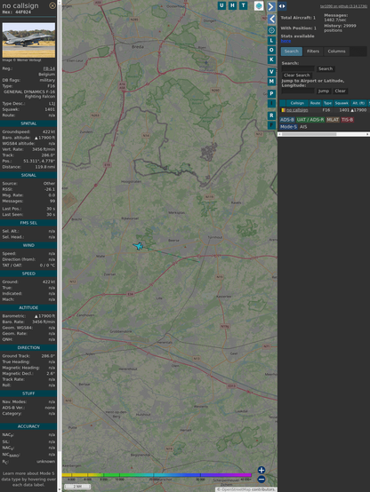Switch to the Columns tab
Viewport: 370px width, 492px height.
coord(336,52)
